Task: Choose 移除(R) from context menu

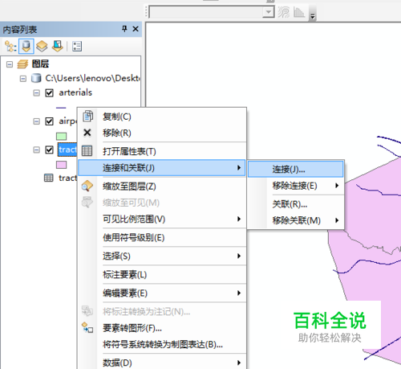Action: (162, 133)
